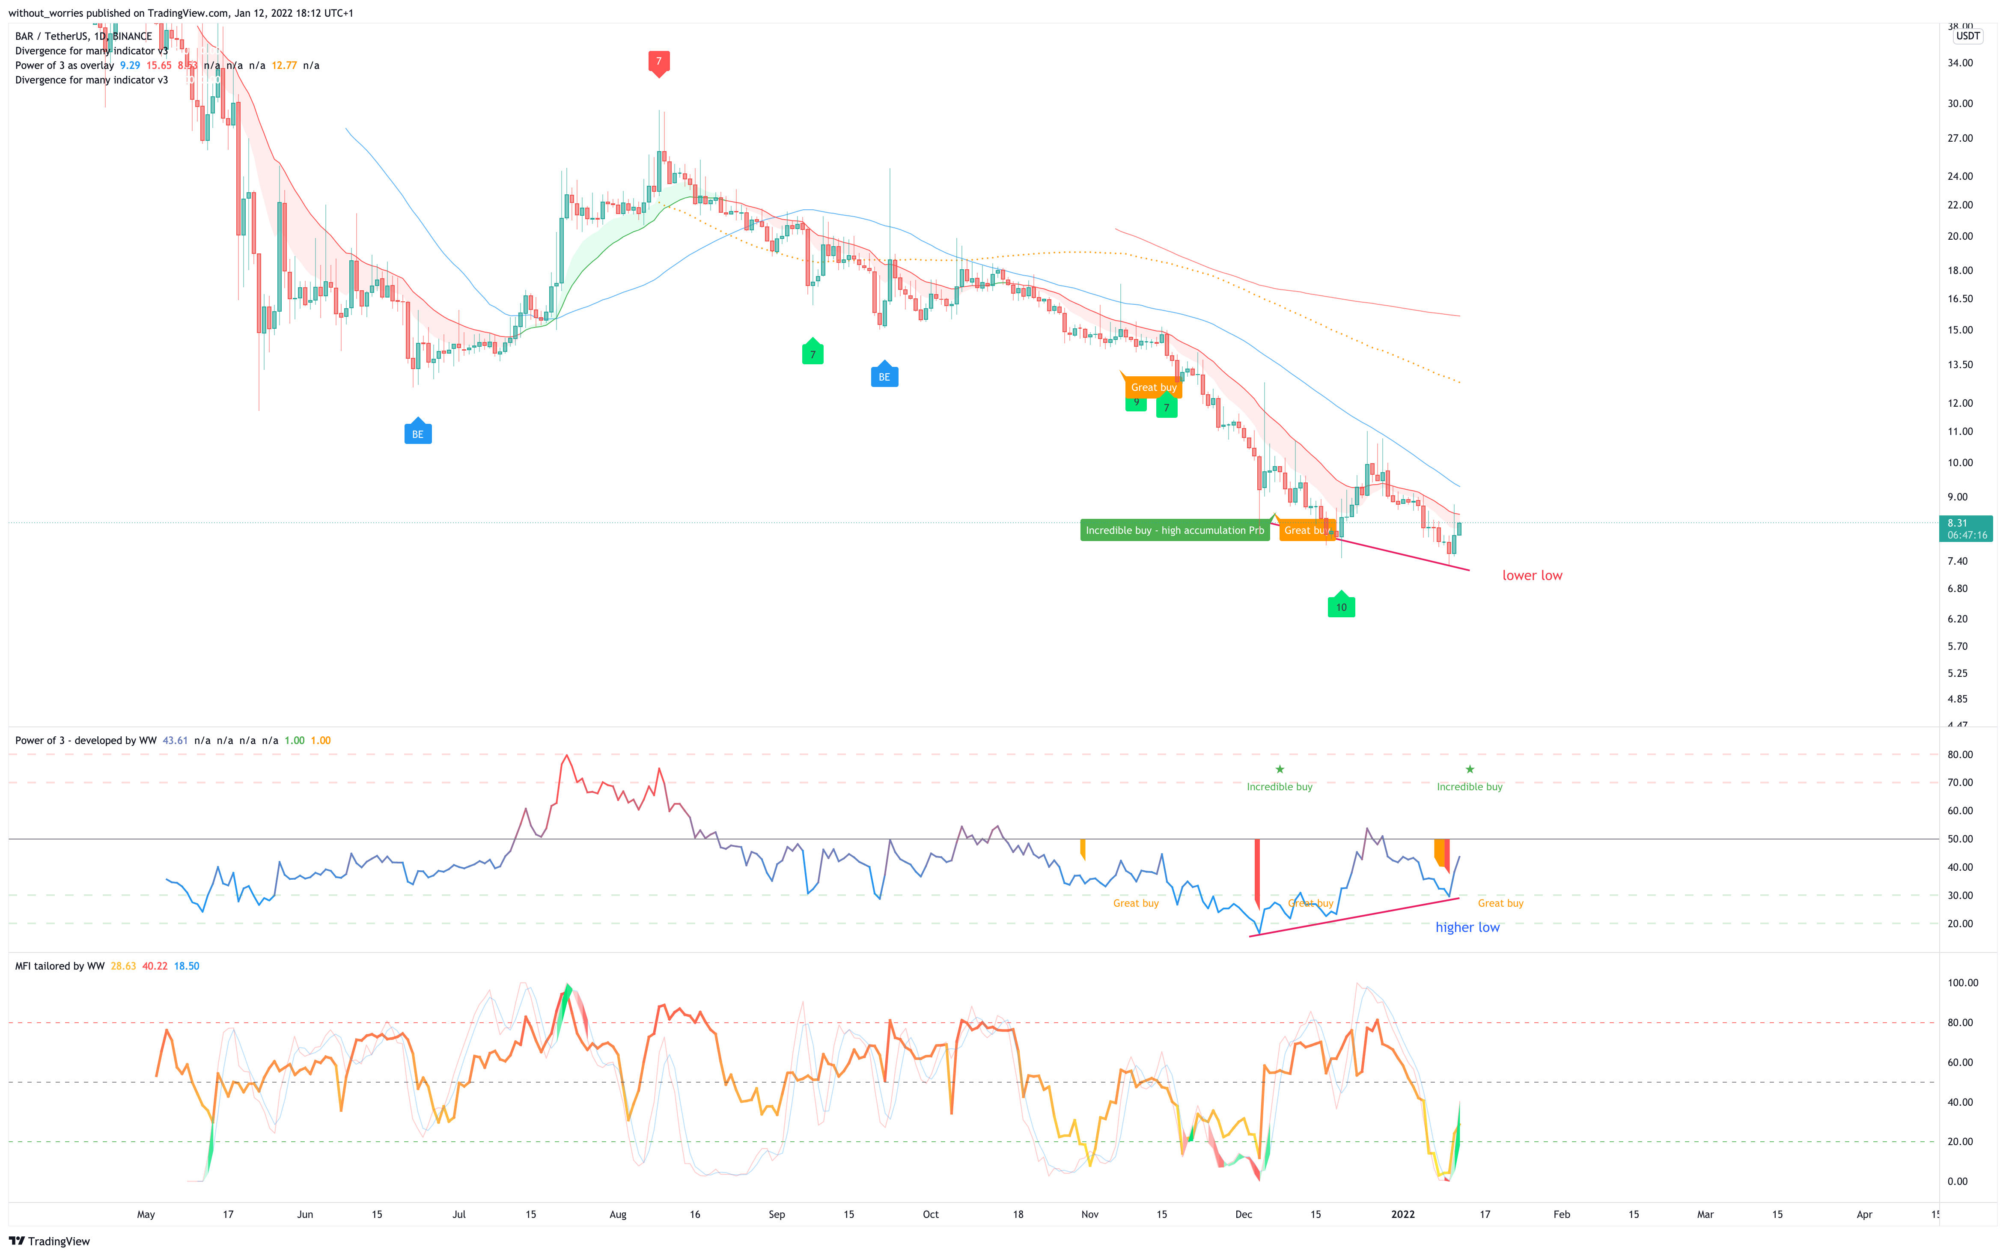Select the 'Power of 3 - developed by WW' legend
2006x1256 pixels.
[x=86, y=740]
